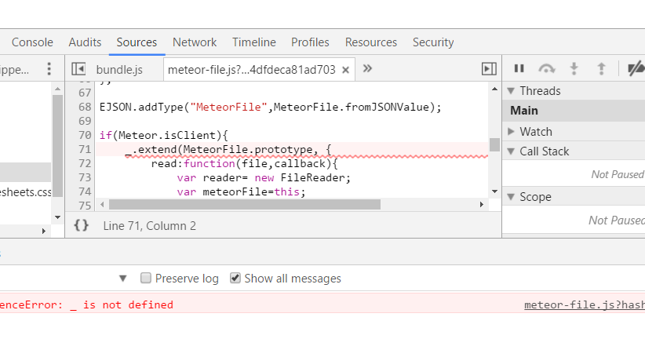Open navigator three-dot options menu
Image resolution: width=645 pixels, height=339 pixels.
[49, 69]
